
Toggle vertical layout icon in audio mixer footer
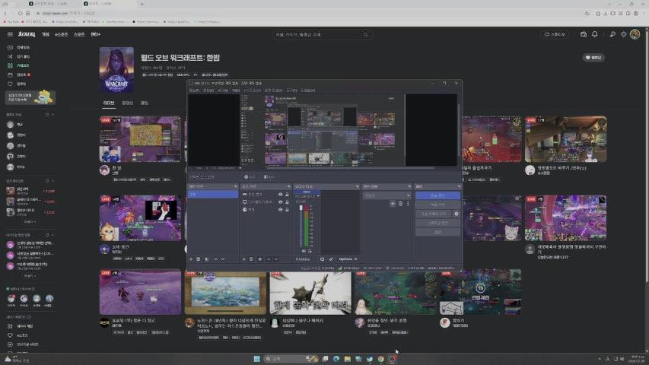coord(322,259)
